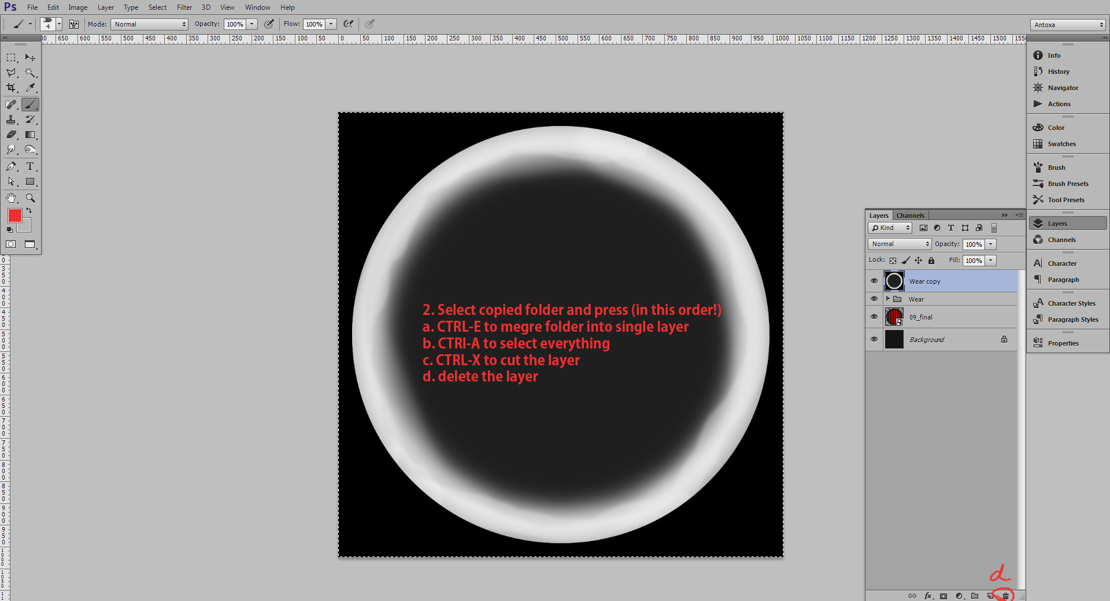Screen dimensions: 1110x601
Task: Swap foreground and background colors
Action: [x=29, y=211]
